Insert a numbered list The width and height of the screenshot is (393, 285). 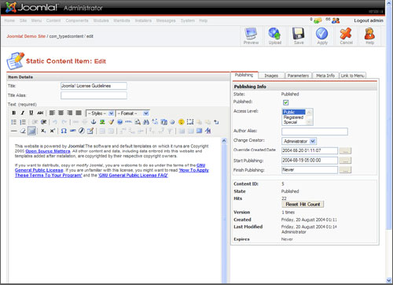pos(23,122)
